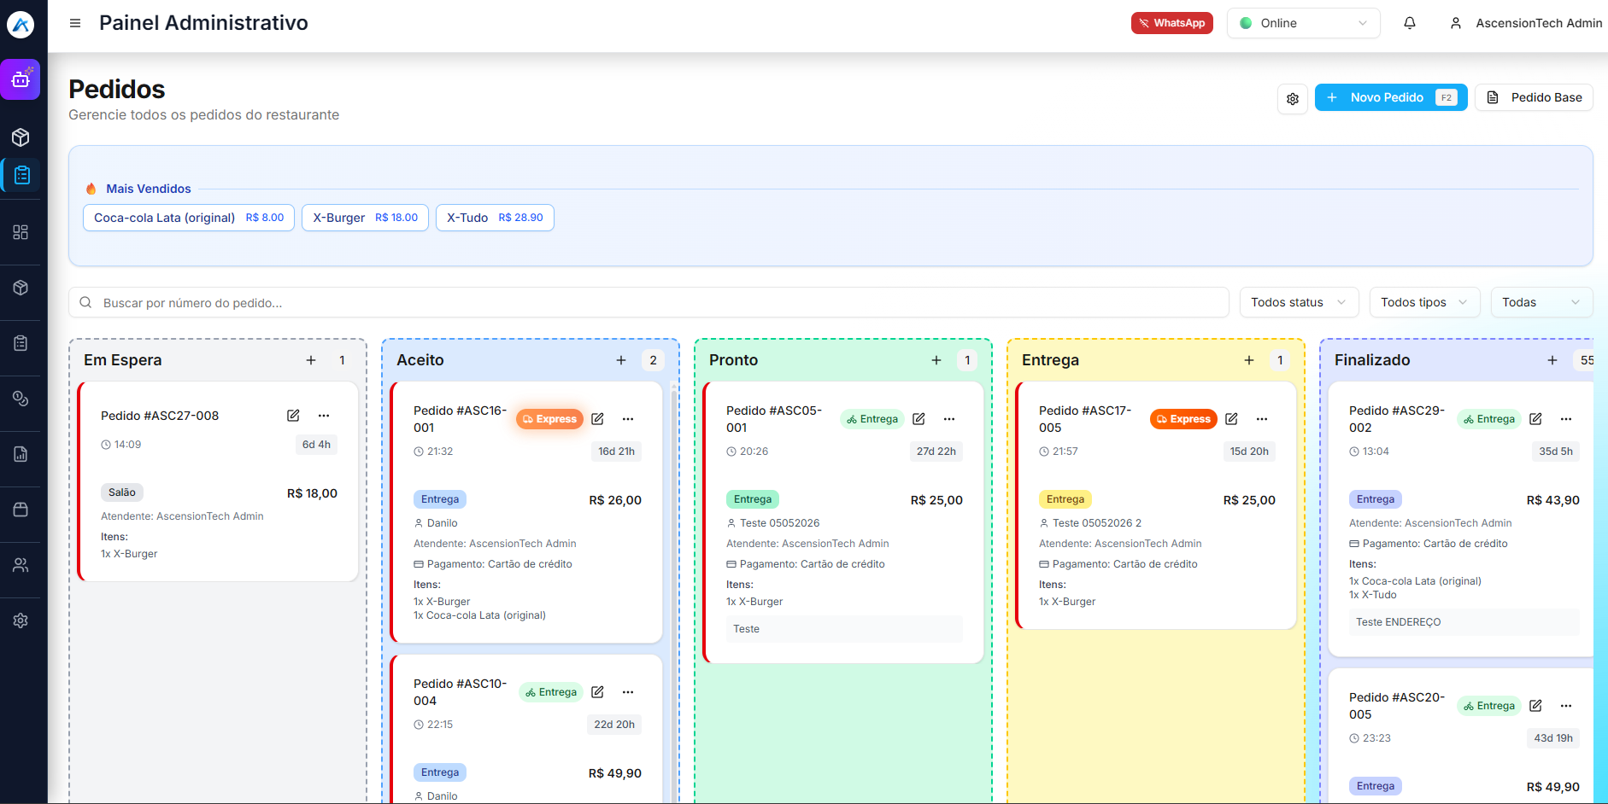Image resolution: width=1608 pixels, height=804 pixels.
Task: Edit order #ASC17-005
Action: pos(1231,419)
